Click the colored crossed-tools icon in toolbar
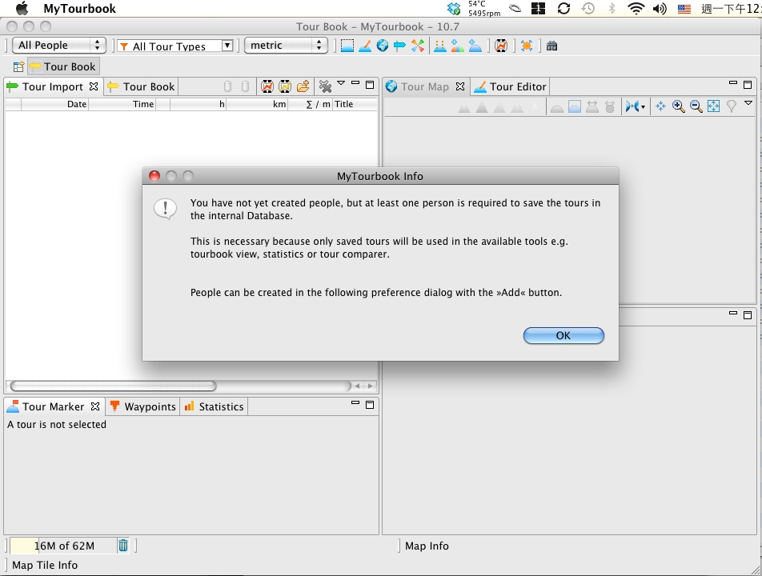Viewport: 762px width, 576px height. (x=418, y=46)
